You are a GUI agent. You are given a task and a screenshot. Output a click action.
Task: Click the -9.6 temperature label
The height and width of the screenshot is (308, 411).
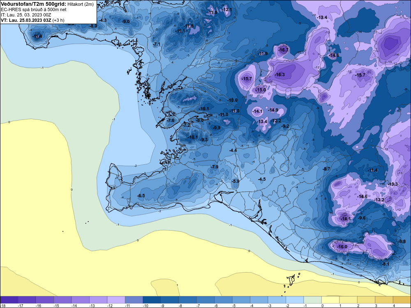pyautogui.click(x=362, y=218)
